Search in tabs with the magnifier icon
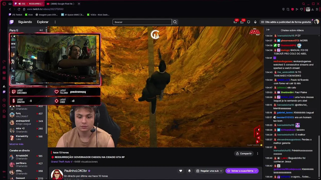The width and height of the screenshot is (321, 180). click(x=303, y=4)
